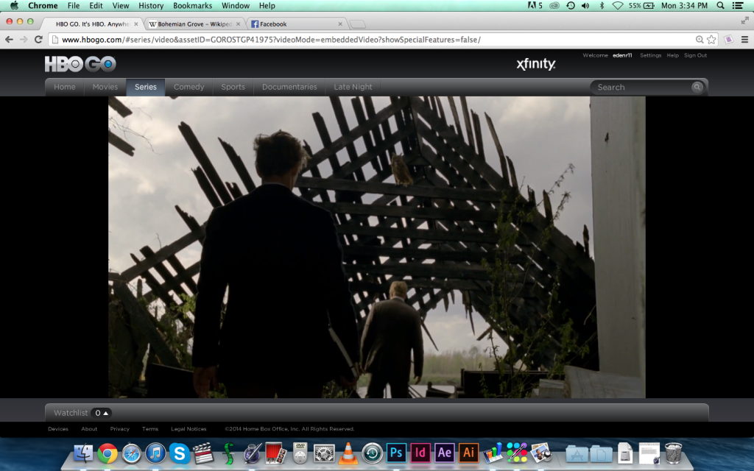Open the Legal Notices footer link
This screenshot has height=471, width=754.
point(188,428)
